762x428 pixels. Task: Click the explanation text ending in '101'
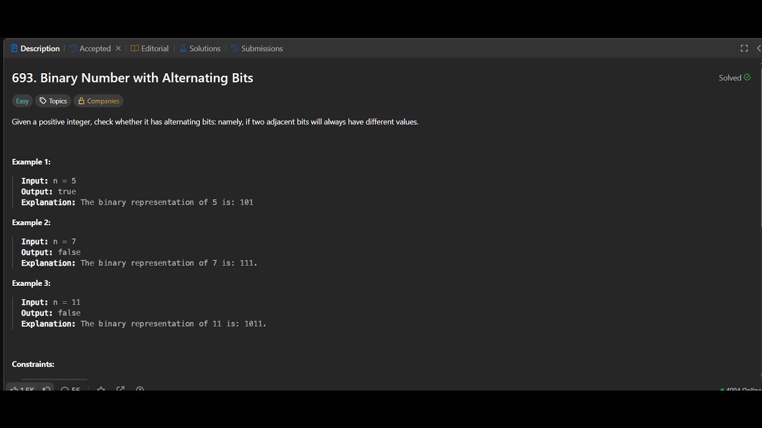138,202
